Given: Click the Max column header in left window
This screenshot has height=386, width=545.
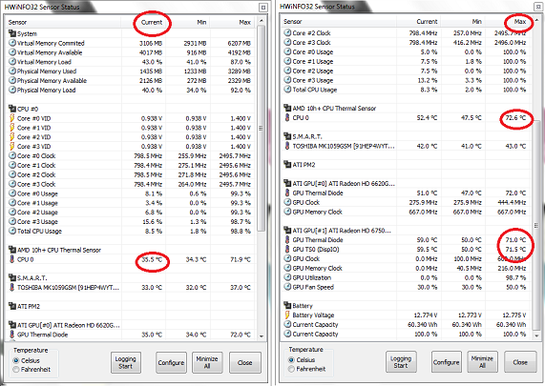Looking at the screenshot, I should coord(232,22).
